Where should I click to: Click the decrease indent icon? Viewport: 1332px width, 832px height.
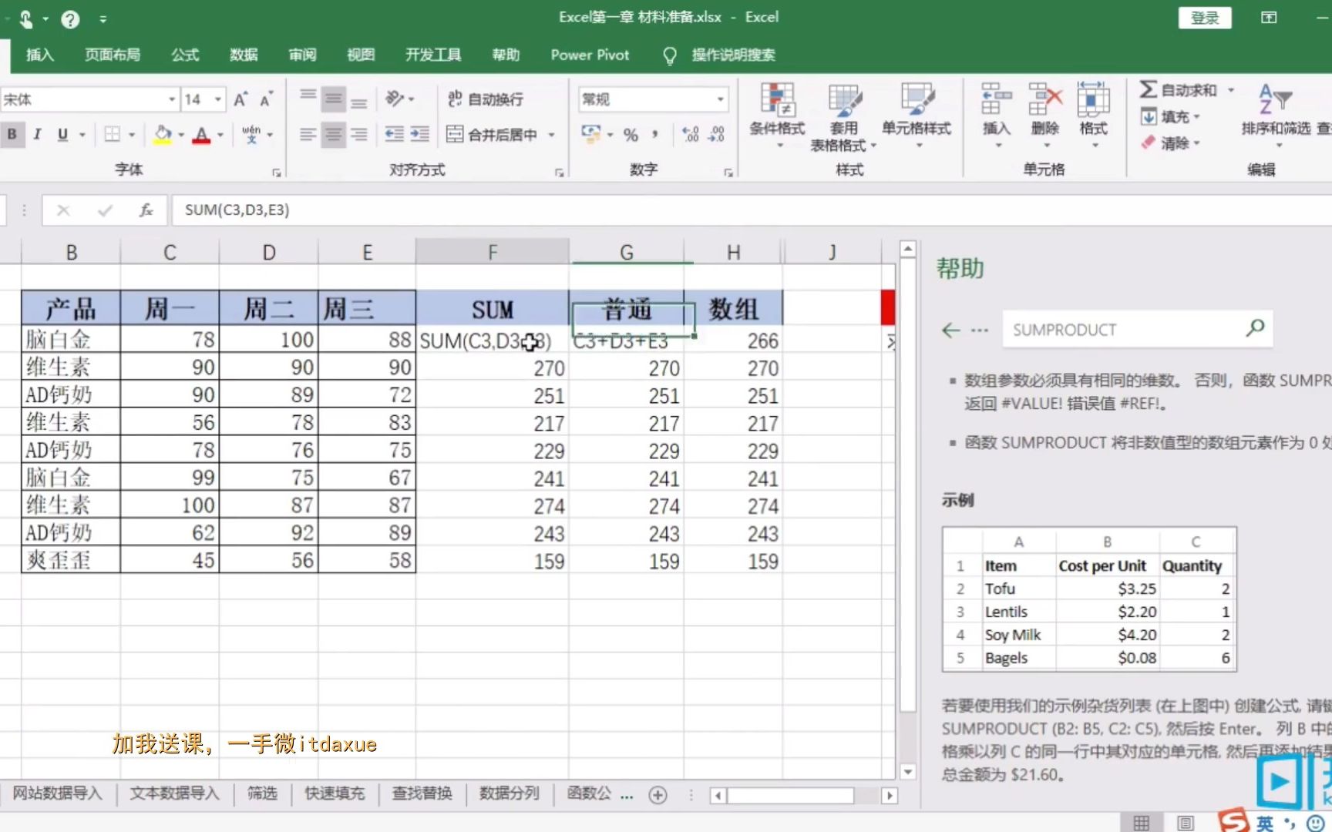point(394,135)
